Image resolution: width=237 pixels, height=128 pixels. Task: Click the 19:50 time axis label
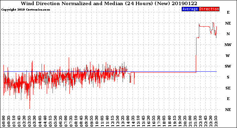pyautogui.click(x=180, y=121)
